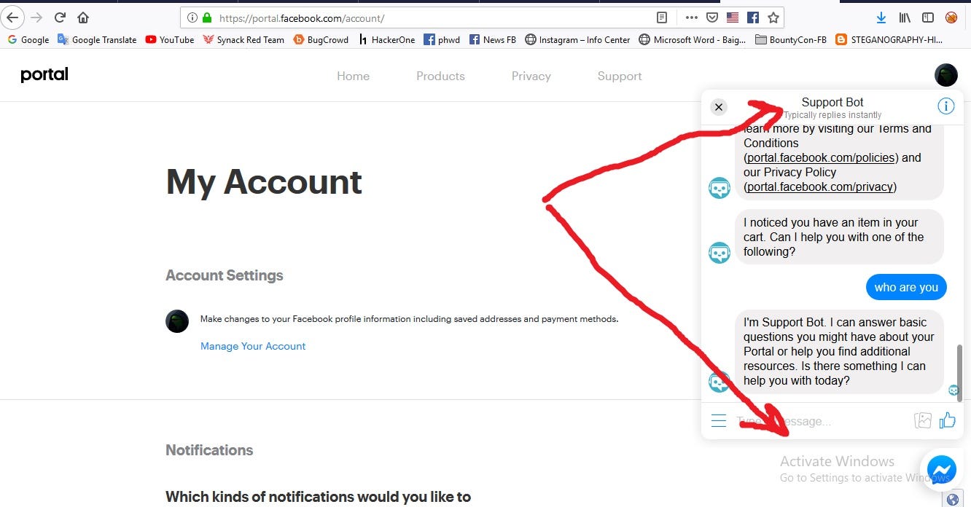971x507 pixels.
Task: Click the US flag extension icon
Action: pos(733,17)
